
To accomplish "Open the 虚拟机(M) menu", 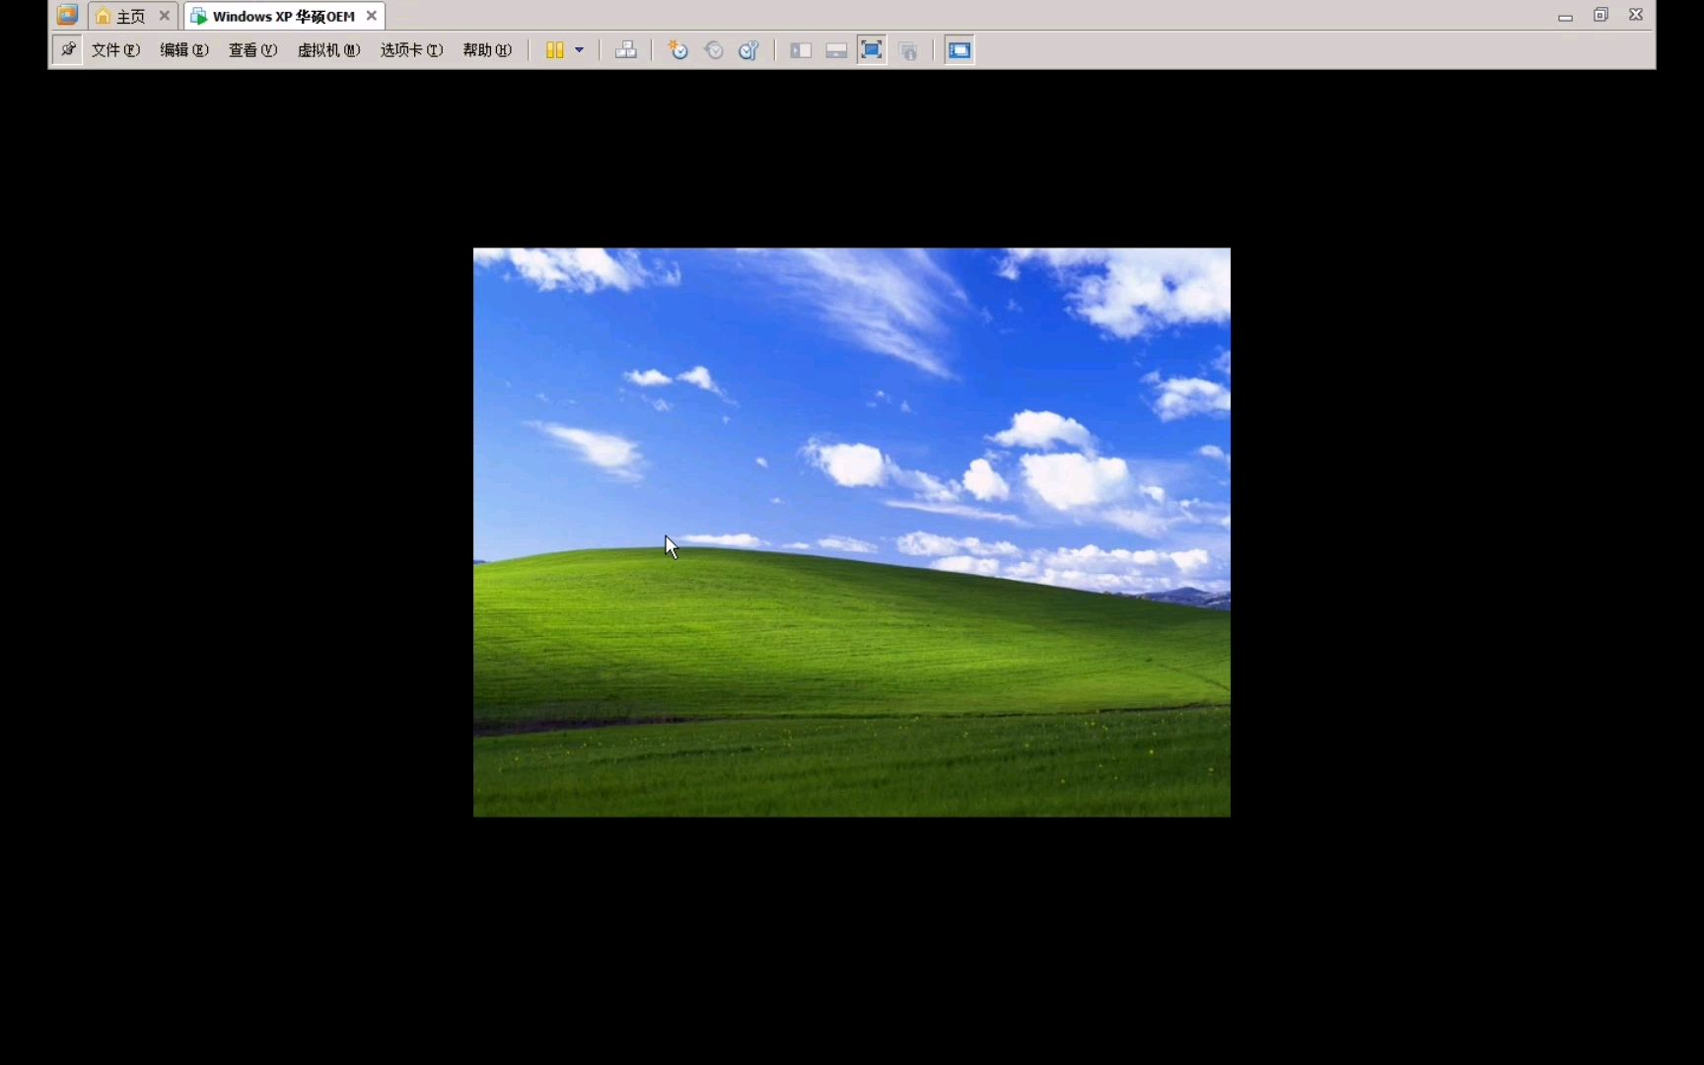I will 328,50.
